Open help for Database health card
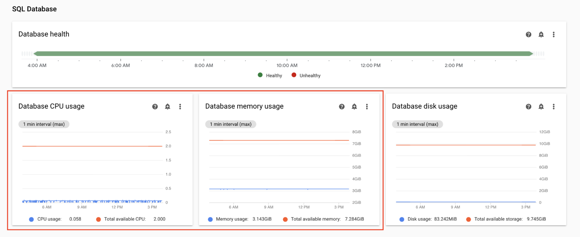580x237 pixels. [x=528, y=34]
